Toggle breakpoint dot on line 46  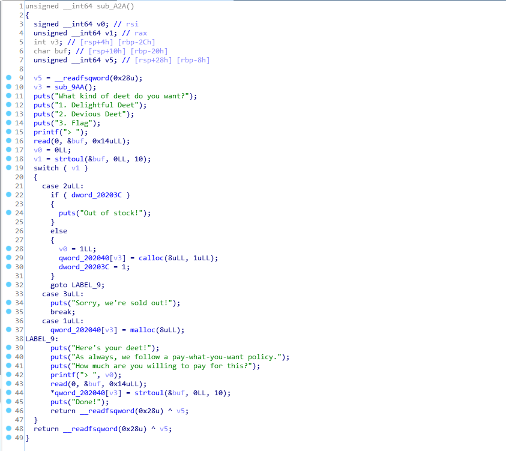pyautogui.click(x=9, y=410)
